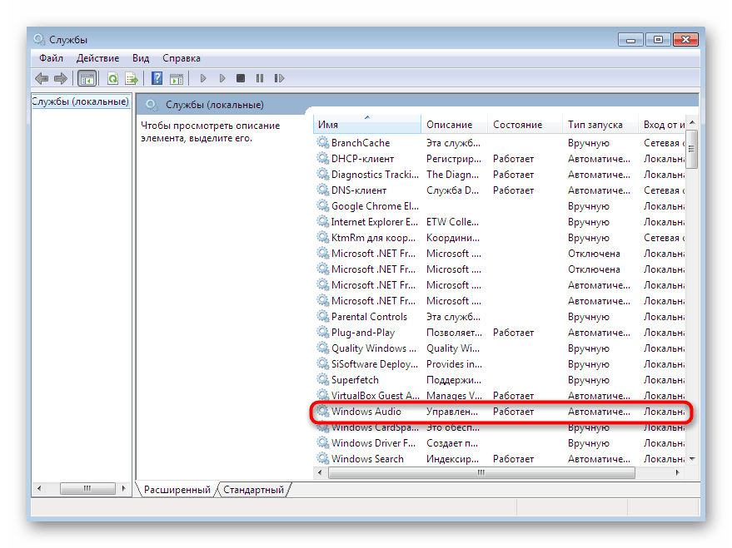Click the gear icon beside BranchCache
Viewport: 732px width, 548px height.
click(322, 142)
